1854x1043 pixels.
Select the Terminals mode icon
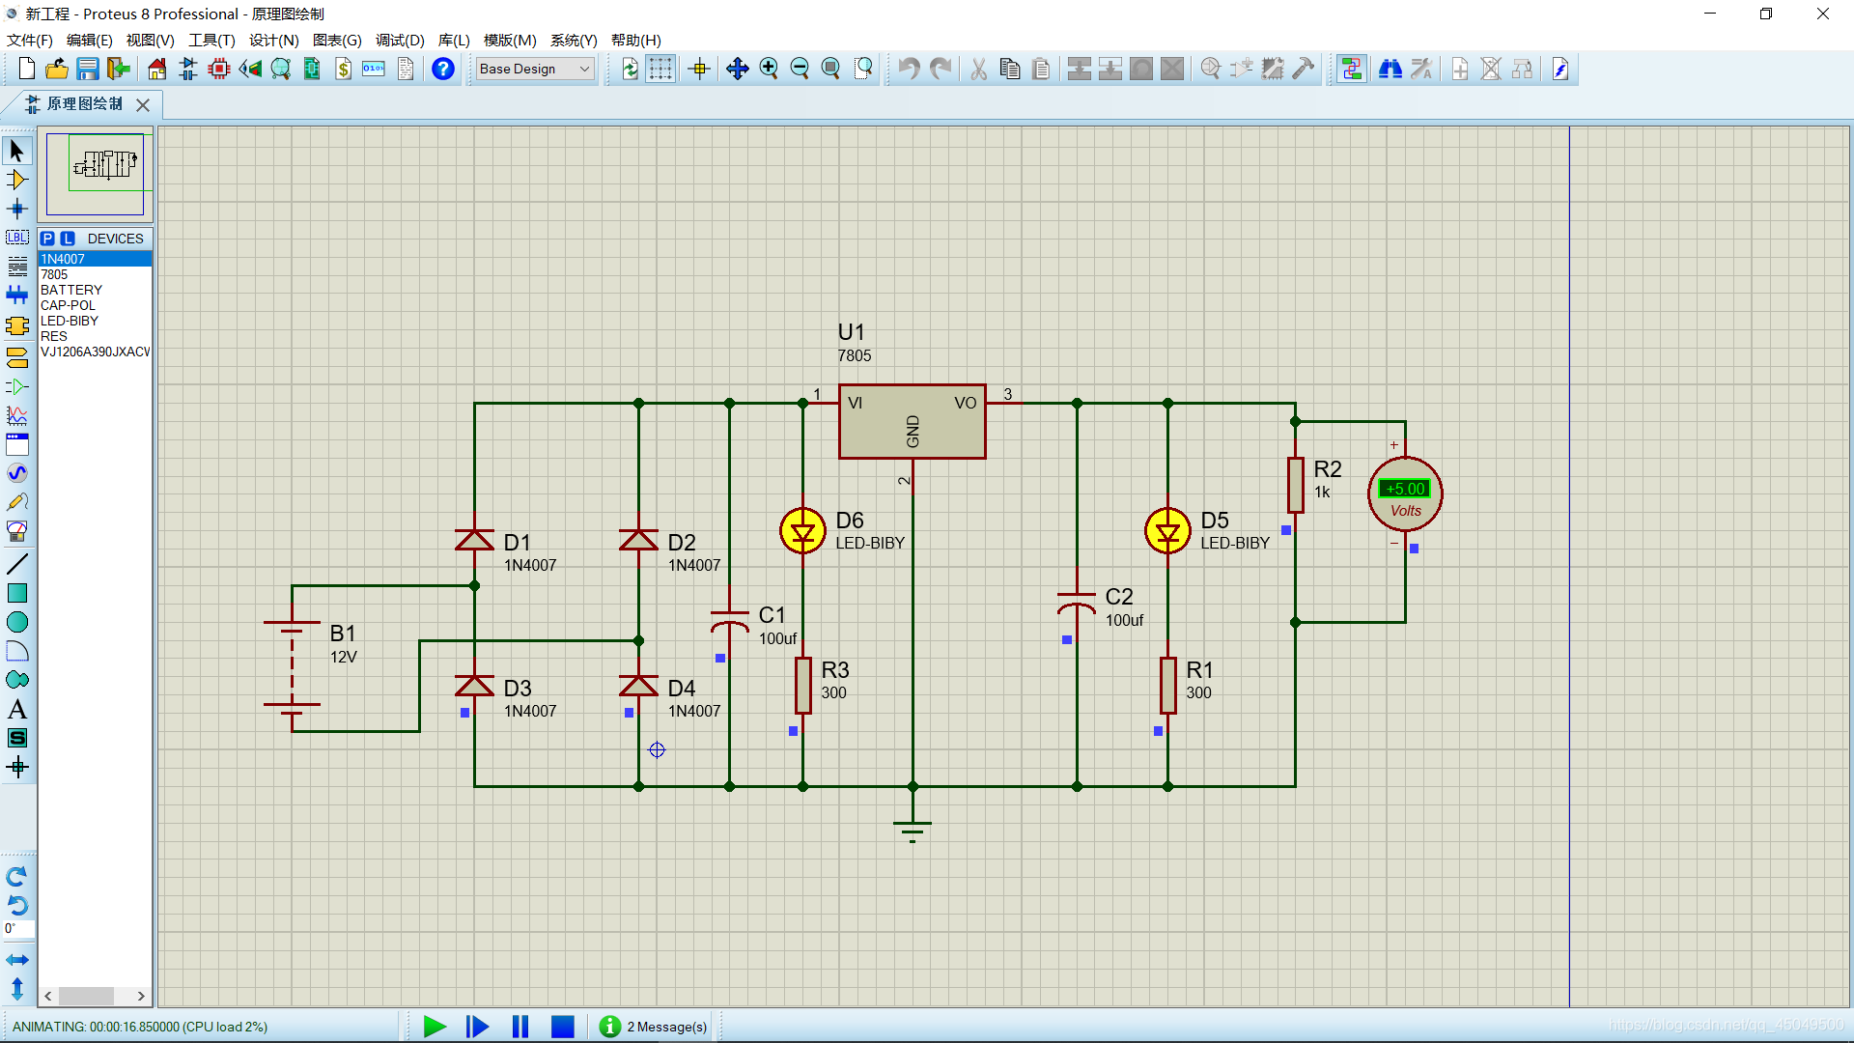(16, 358)
